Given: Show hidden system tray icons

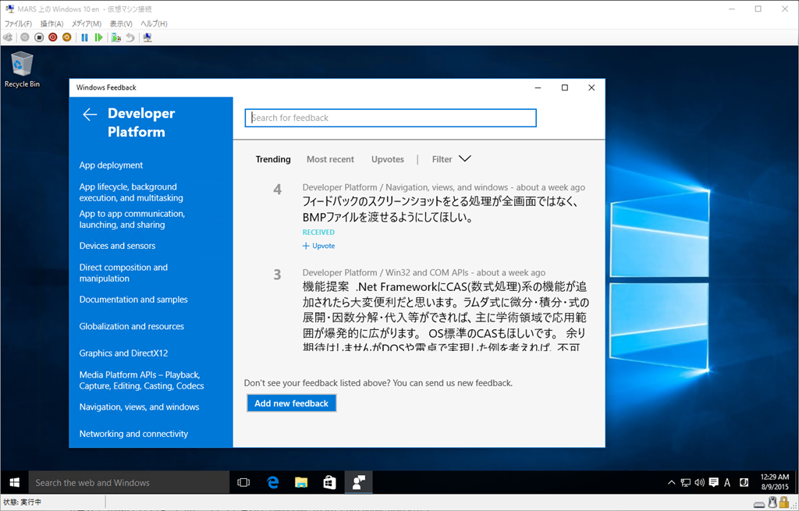Looking at the screenshot, I should 671,483.
